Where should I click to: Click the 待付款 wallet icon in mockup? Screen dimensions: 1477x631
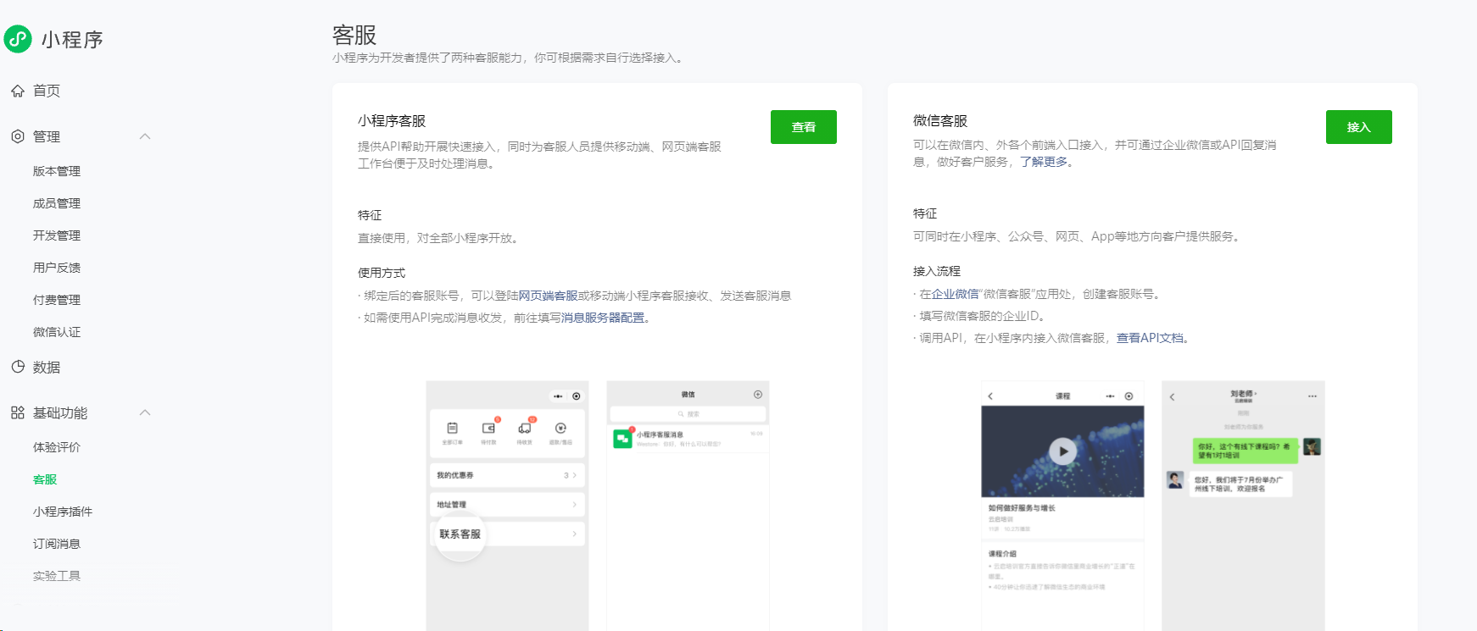pyautogui.click(x=488, y=429)
